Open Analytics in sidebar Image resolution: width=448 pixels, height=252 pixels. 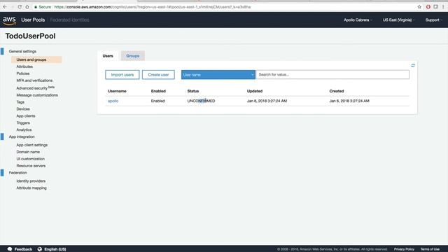click(24, 129)
